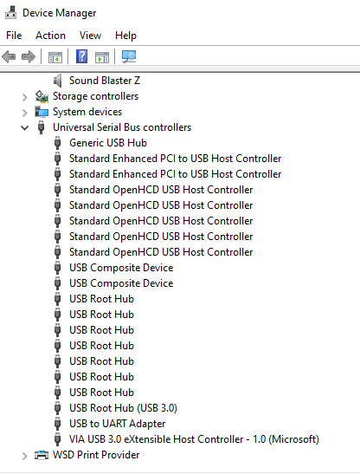Expand the Storage controllers node
The height and width of the screenshot is (474, 360).
(25, 97)
